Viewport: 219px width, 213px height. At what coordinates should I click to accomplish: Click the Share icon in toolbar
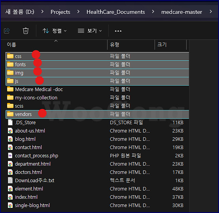coord(7,31)
